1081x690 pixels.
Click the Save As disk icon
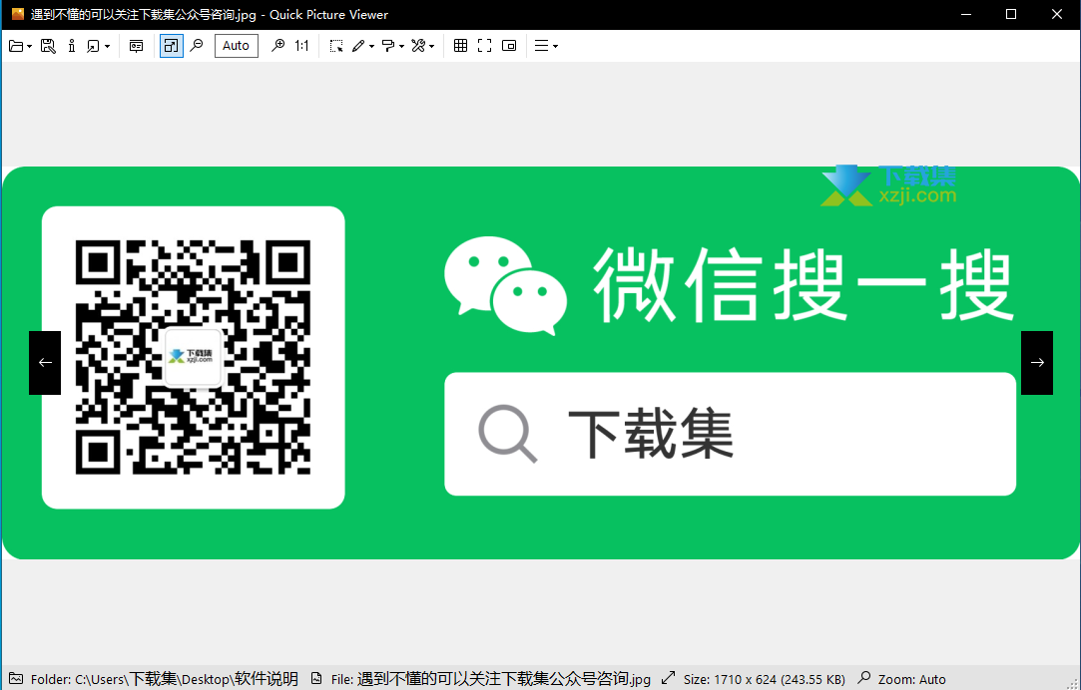point(48,46)
